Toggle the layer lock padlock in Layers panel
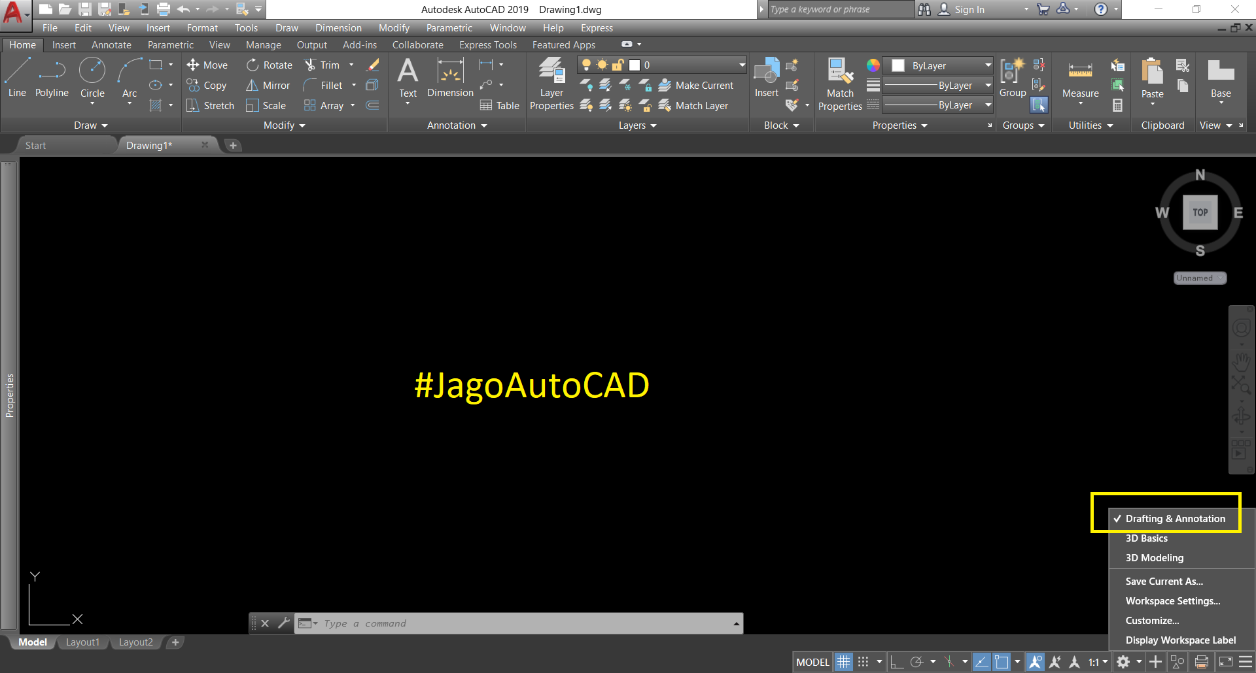1256x673 pixels. pyautogui.click(x=618, y=65)
